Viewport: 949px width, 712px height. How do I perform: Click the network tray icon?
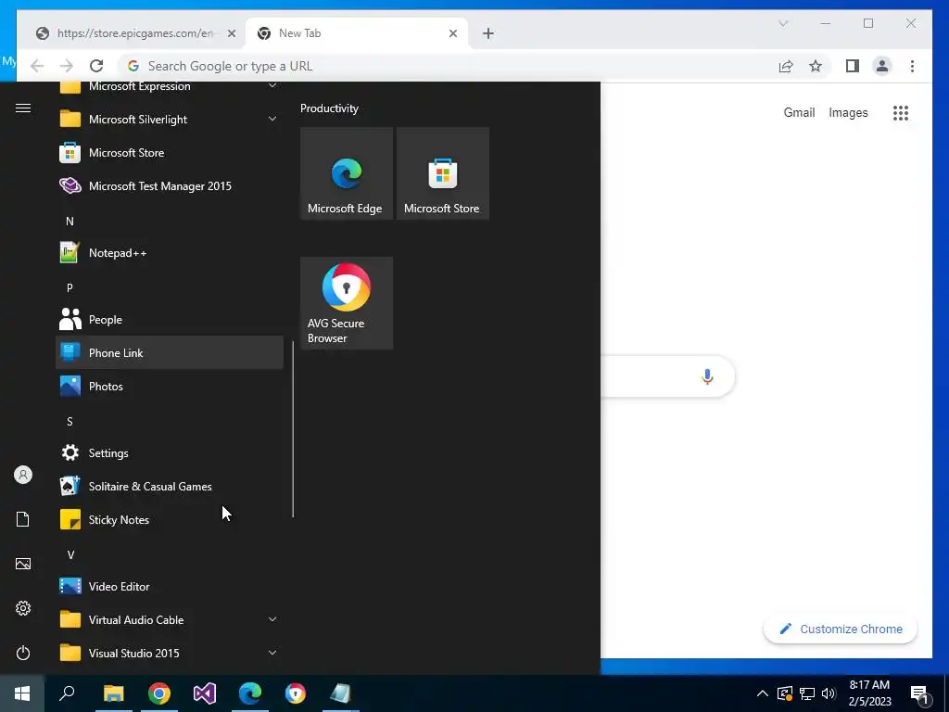click(807, 693)
